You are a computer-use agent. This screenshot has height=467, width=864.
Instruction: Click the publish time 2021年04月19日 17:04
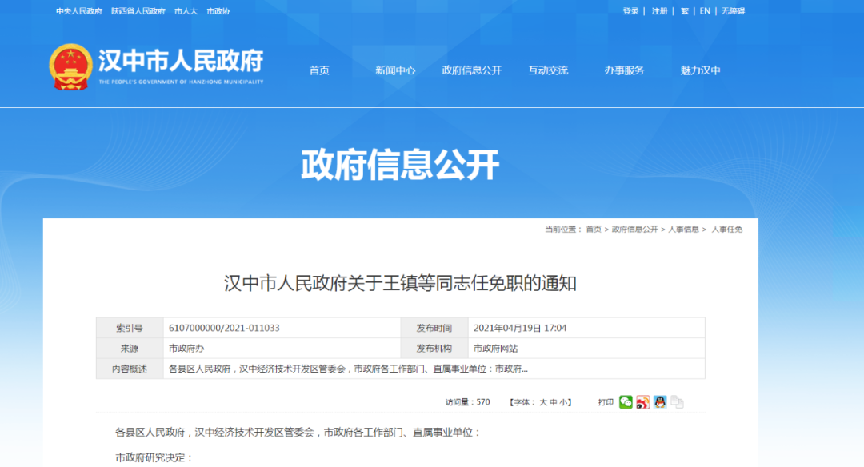pos(520,328)
